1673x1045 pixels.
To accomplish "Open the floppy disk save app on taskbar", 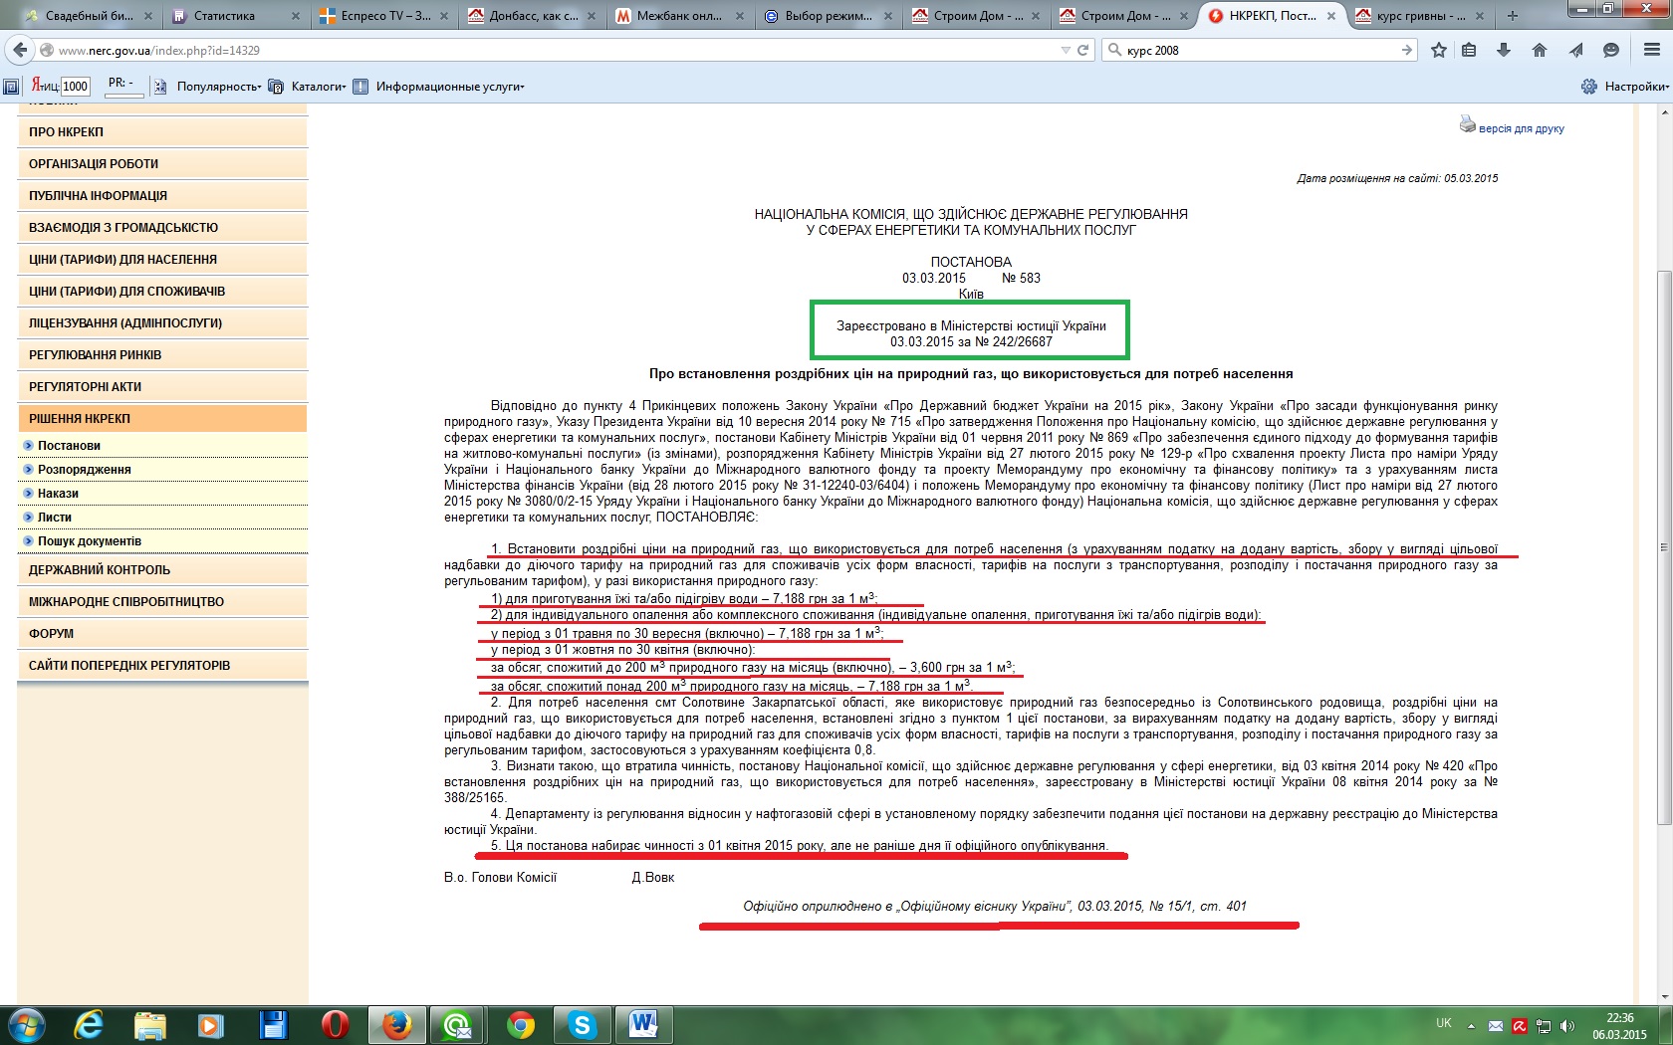I will [x=274, y=1025].
